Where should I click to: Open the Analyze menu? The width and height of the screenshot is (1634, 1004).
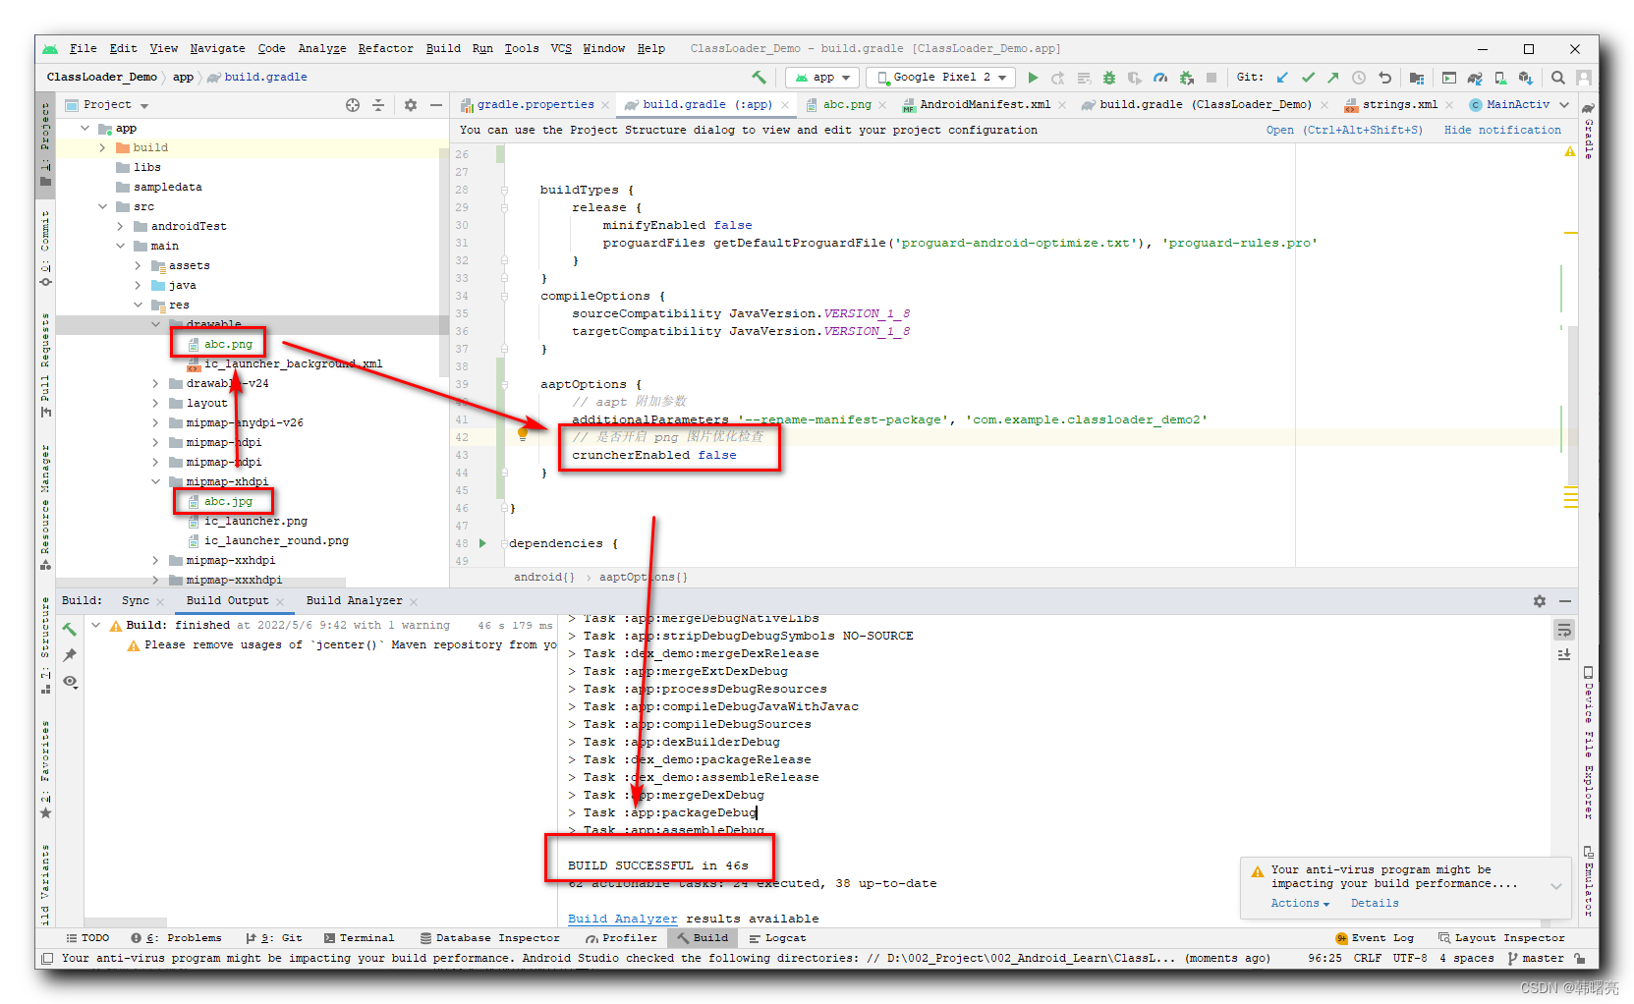[x=321, y=48]
